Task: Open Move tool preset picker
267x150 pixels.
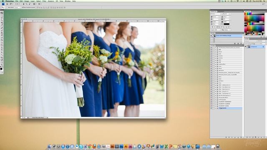Action: coord(3,7)
